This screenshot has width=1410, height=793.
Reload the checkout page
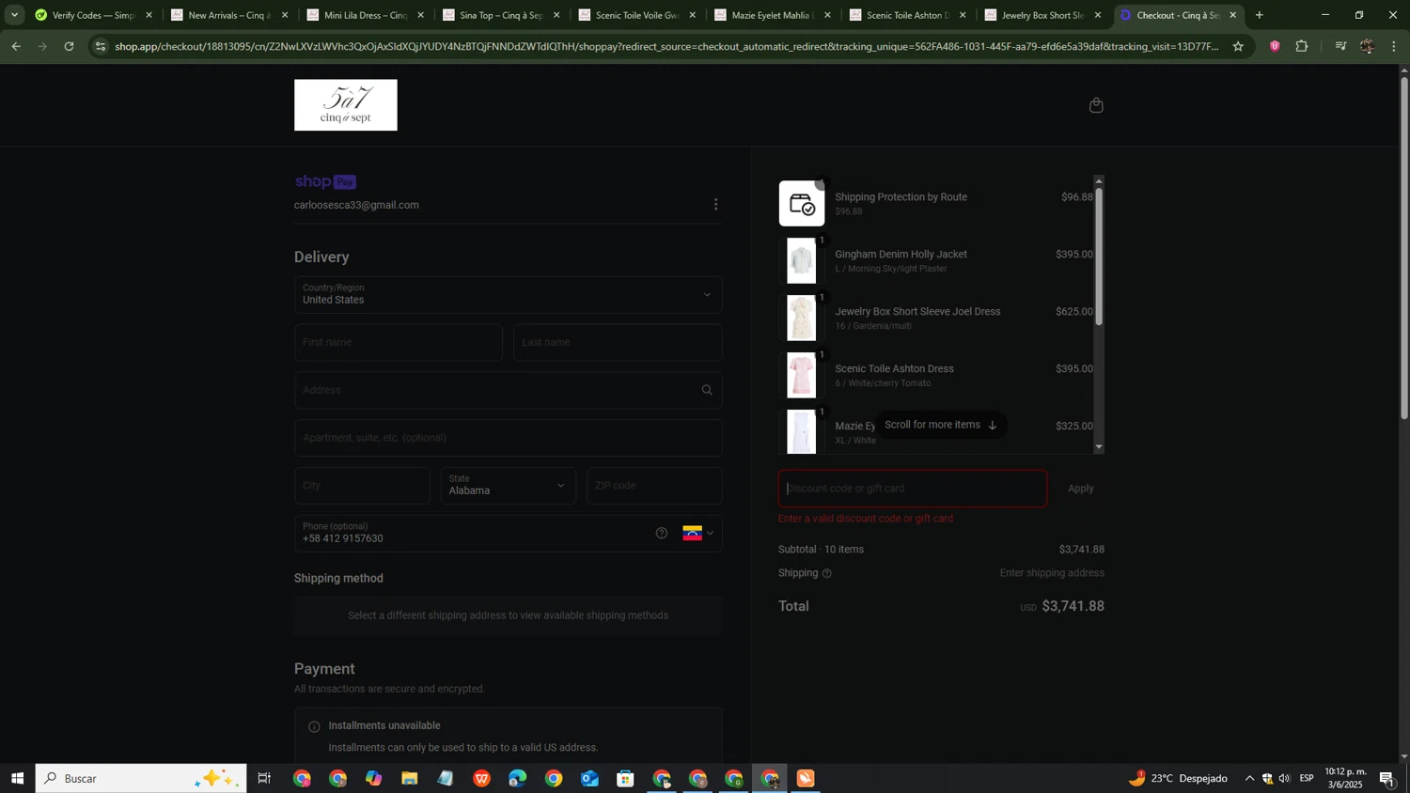70,46
